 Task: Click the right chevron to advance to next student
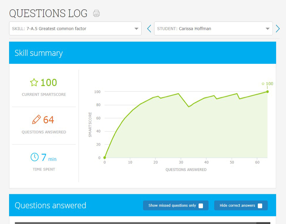pyautogui.click(x=278, y=28)
